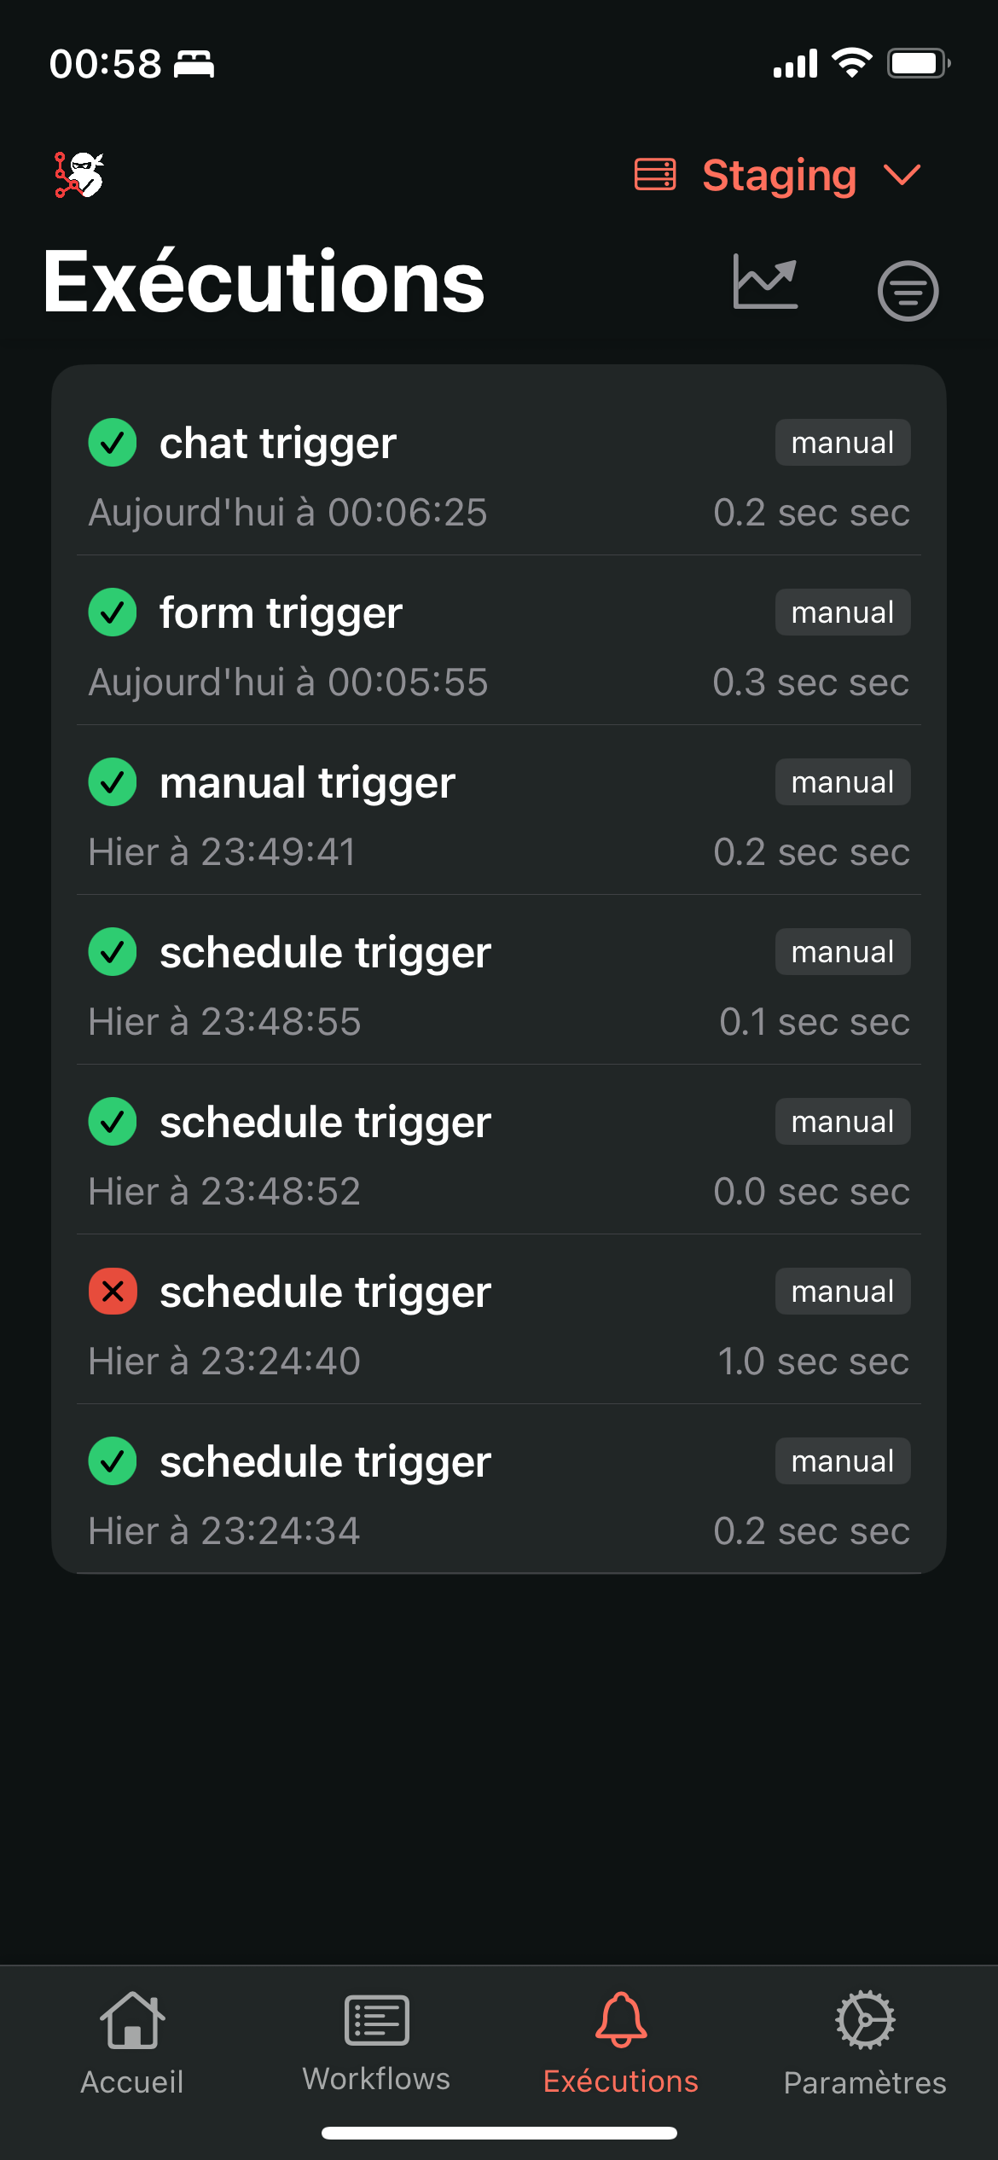The width and height of the screenshot is (998, 2160).
Task: Open schedule trigger run at 23:48:52
Action: tap(499, 1150)
